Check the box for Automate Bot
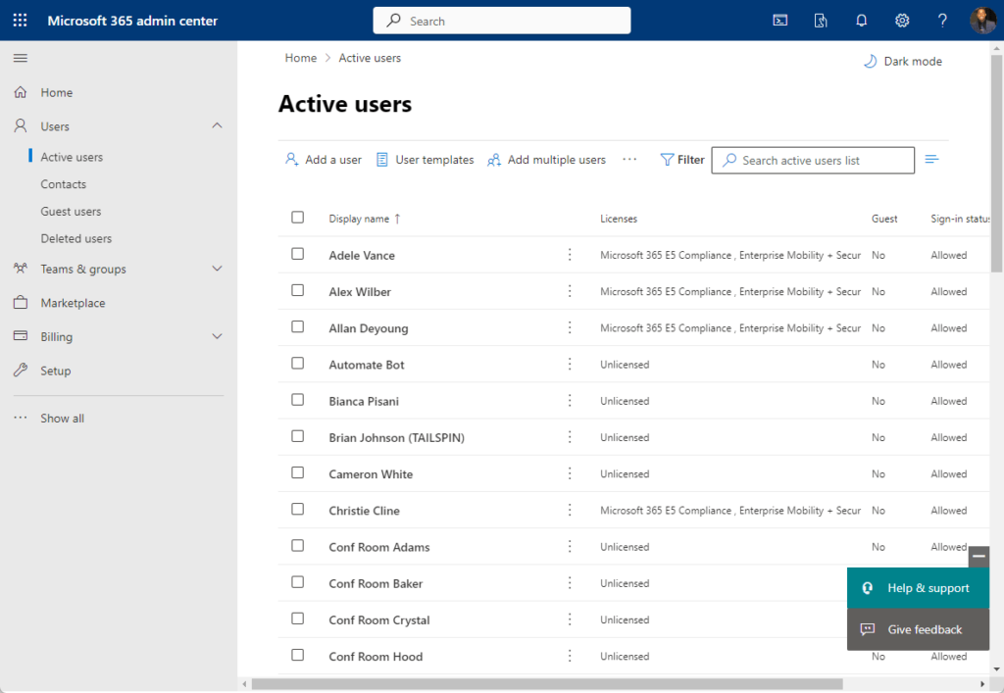The height and width of the screenshot is (693, 1004). coord(298,364)
